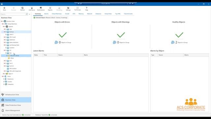Open the CPU tab
This screenshot has height=119, width=211.
[x=74, y=14]
